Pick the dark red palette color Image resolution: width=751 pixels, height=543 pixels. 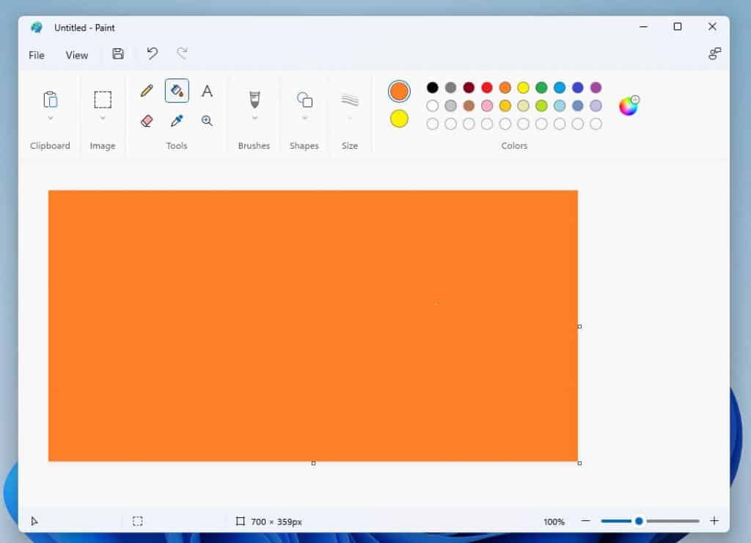pyautogui.click(x=469, y=87)
